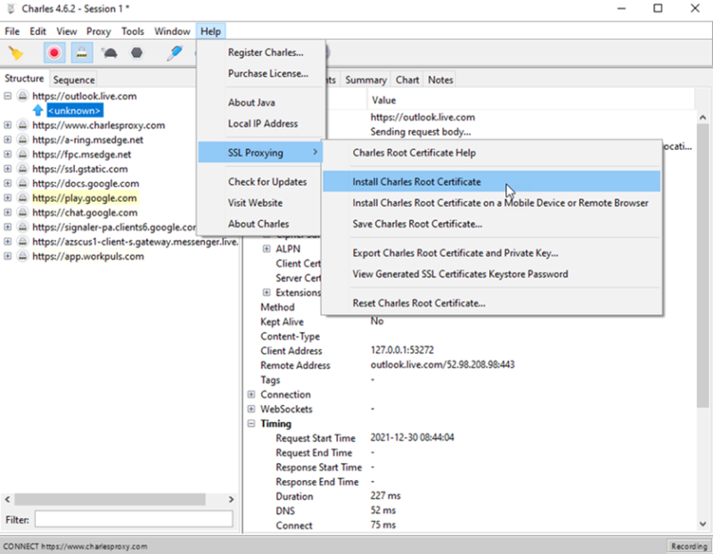Expand the www.charlesproxy.com host node

click(8, 126)
